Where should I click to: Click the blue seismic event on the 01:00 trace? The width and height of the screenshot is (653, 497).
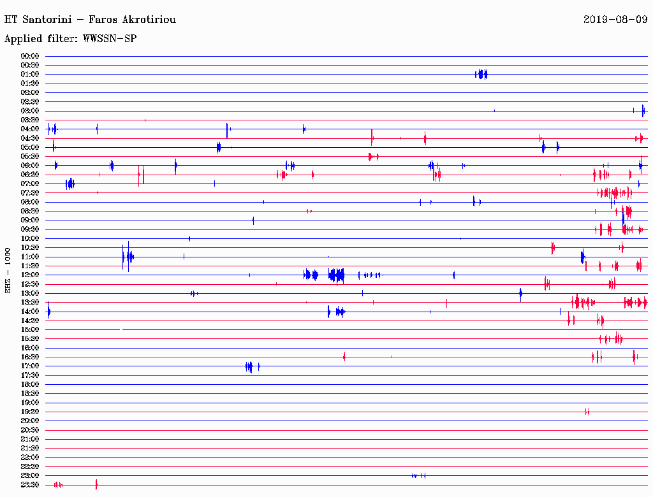pyautogui.click(x=481, y=75)
